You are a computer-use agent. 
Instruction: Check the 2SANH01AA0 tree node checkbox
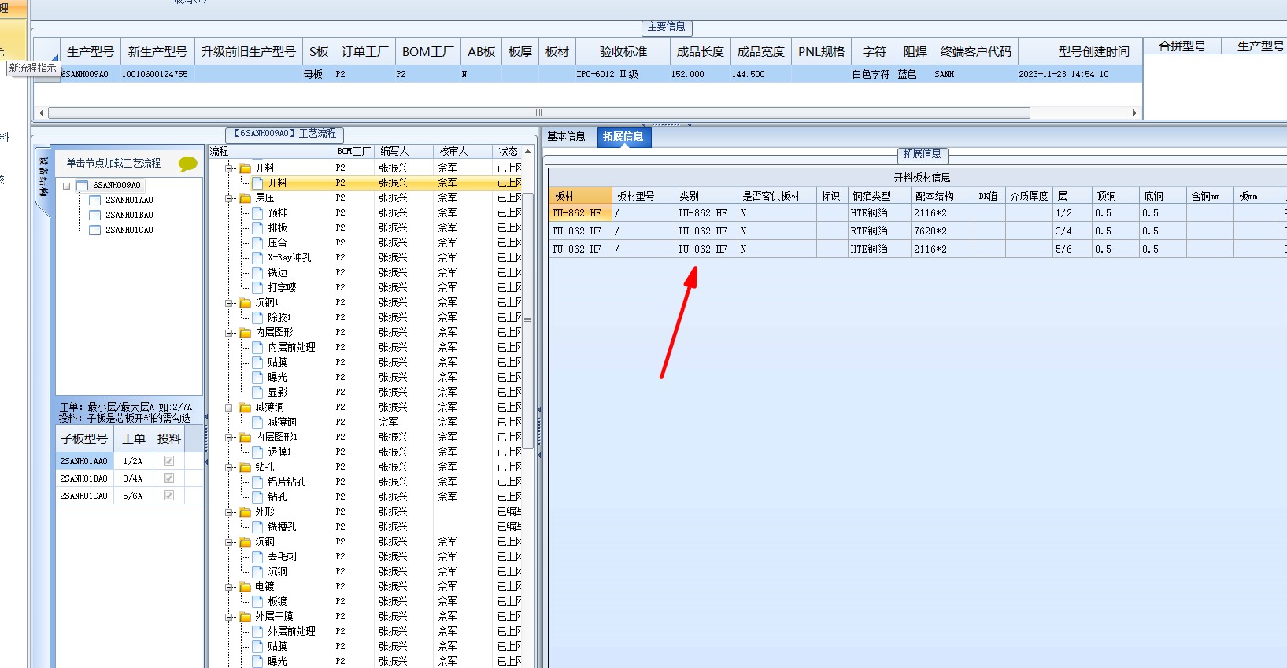95,201
